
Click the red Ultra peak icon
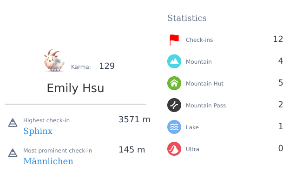[x=174, y=149]
